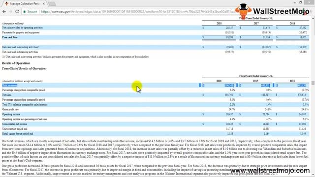Screen dimensions: 315x177
Task: Click Net sales value for 2016 column
Action: (302, 95)
